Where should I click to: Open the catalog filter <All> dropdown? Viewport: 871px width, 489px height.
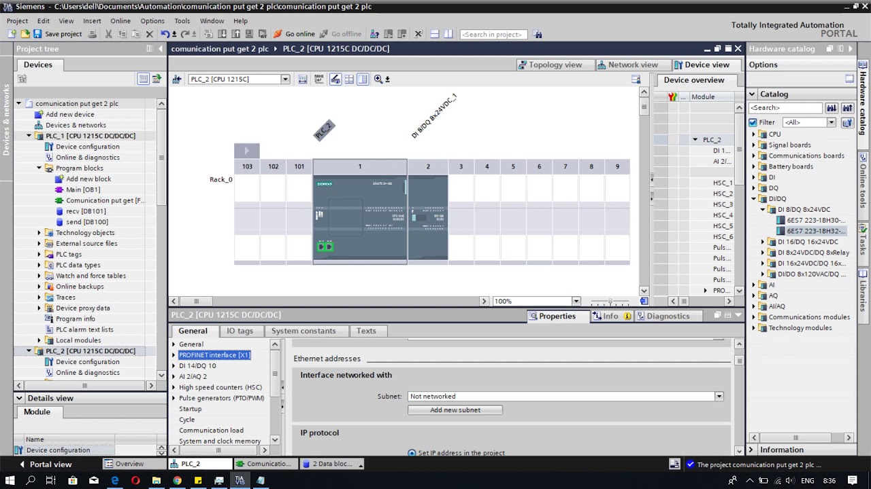pyautogui.click(x=831, y=122)
